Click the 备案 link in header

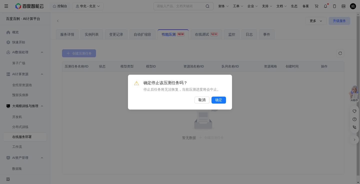click(306, 6)
